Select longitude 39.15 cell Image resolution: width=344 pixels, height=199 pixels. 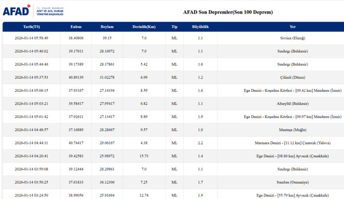[x=107, y=38]
